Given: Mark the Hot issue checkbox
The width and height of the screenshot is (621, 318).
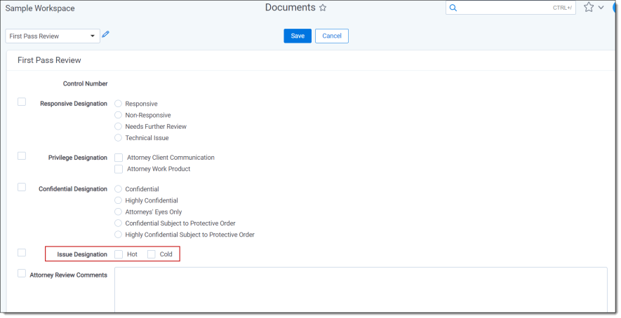Looking at the screenshot, I should coord(119,254).
